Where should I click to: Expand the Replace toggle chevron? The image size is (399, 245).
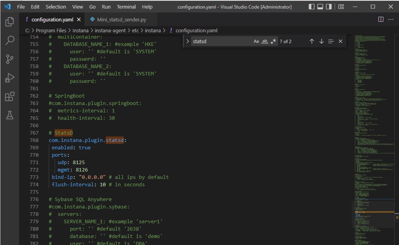pos(188,41)
